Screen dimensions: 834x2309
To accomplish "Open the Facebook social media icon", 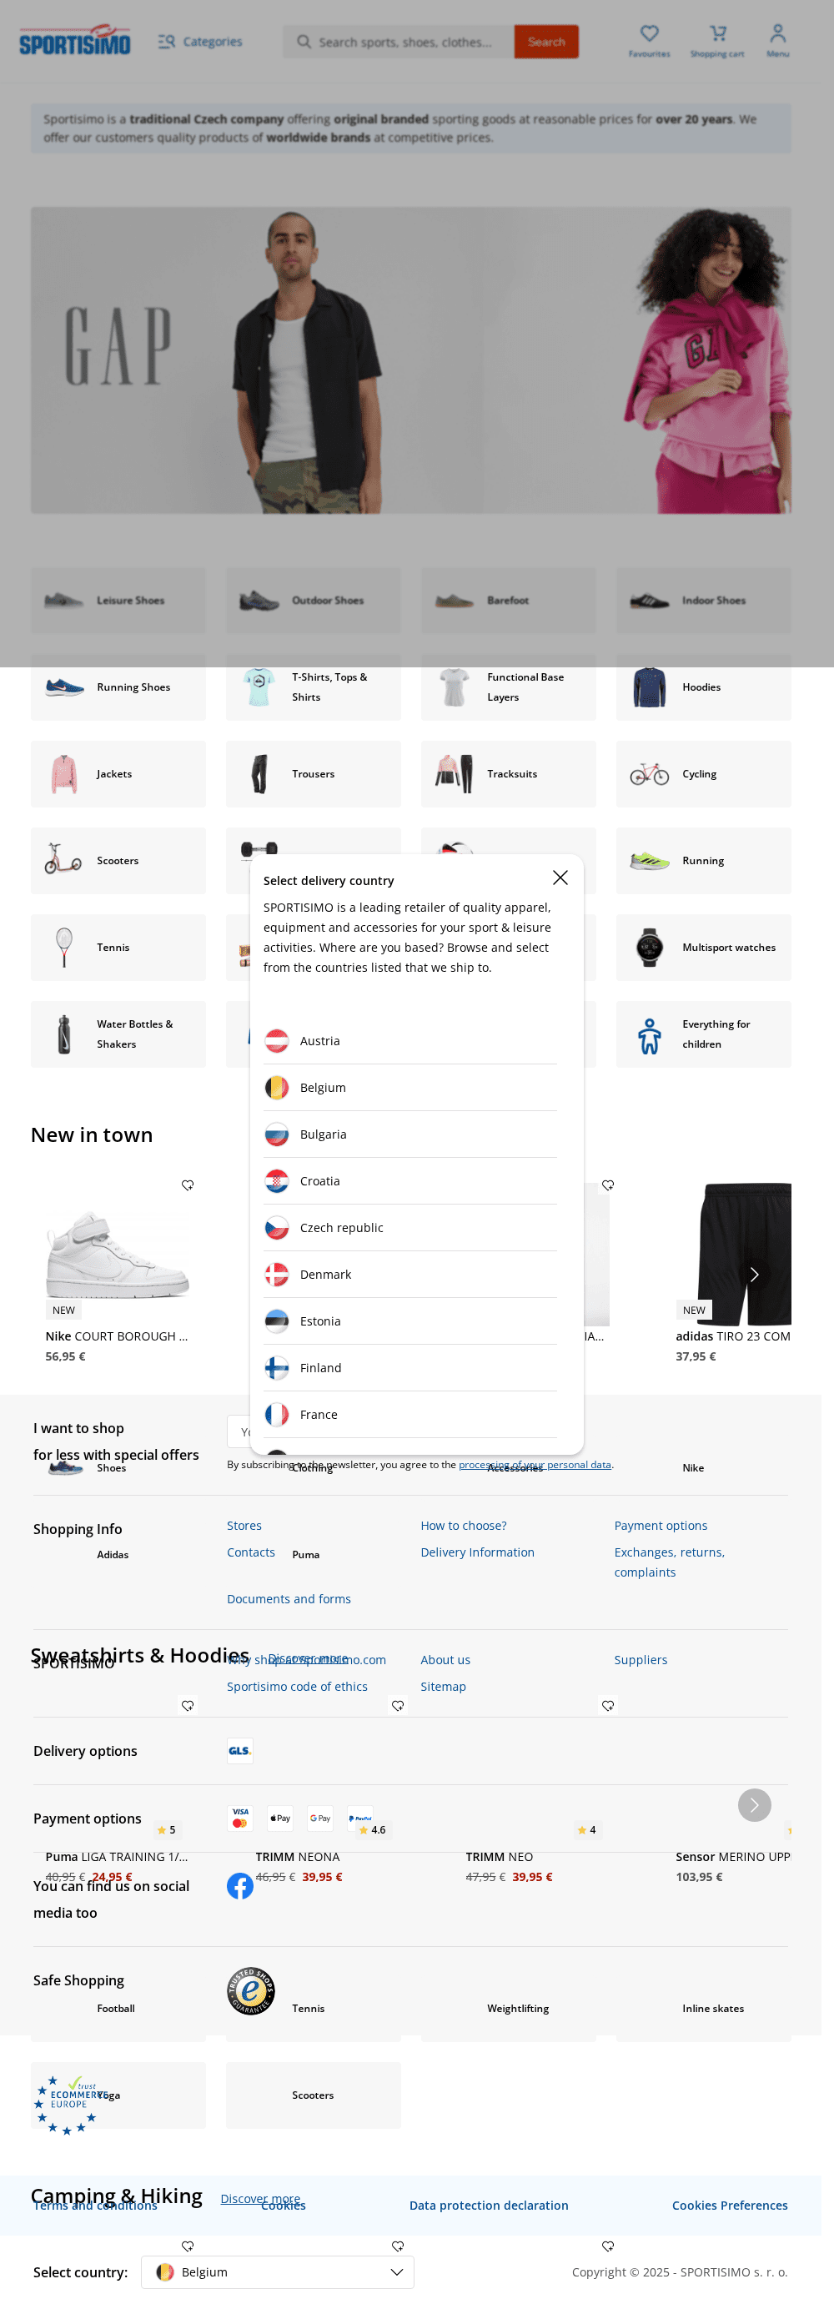I will pyautogui.click(x=240, y=1886).
